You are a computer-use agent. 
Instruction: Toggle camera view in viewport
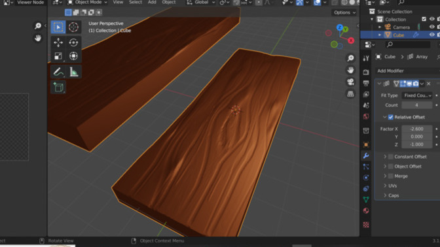pyautogui.click(x=350, y=82)
